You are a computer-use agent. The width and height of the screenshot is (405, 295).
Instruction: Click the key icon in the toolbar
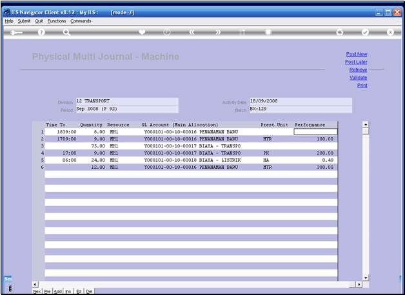pos(17,32)
